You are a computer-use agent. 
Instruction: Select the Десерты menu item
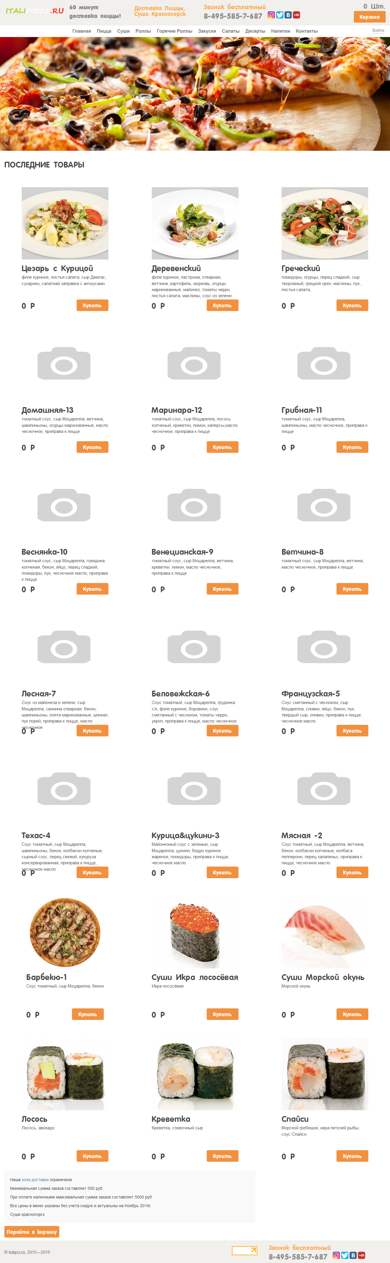[255, 31]
